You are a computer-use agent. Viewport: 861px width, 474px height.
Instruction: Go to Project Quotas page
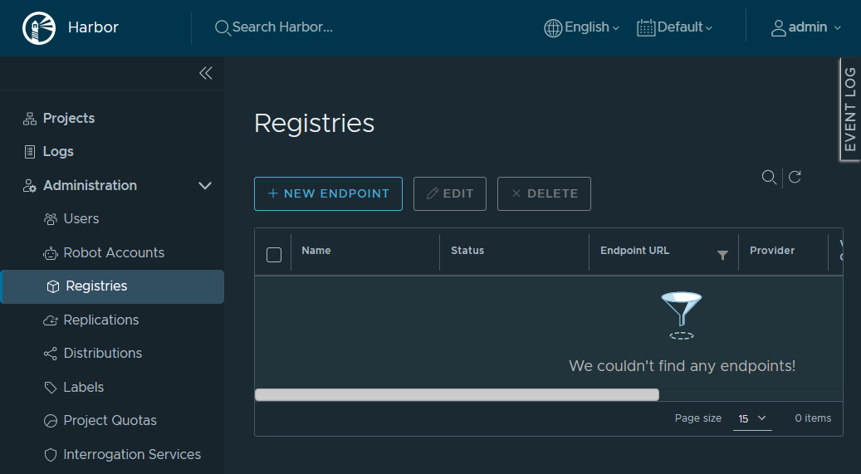tap(110, 421)
